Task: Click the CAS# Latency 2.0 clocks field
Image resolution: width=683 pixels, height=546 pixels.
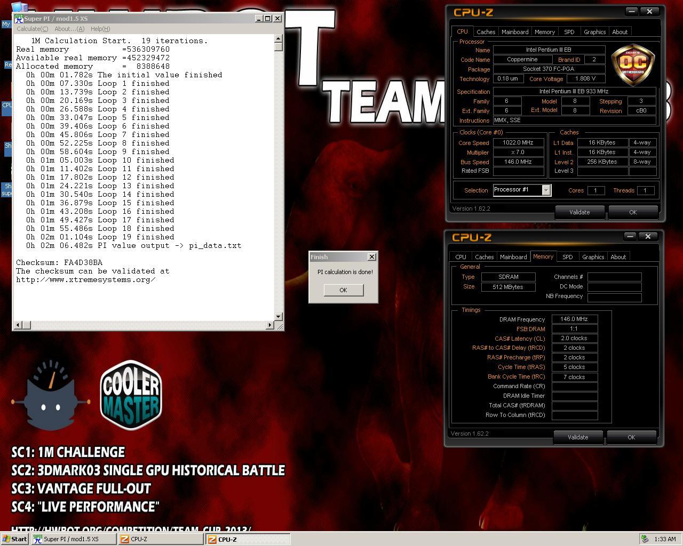Action: 574,339
